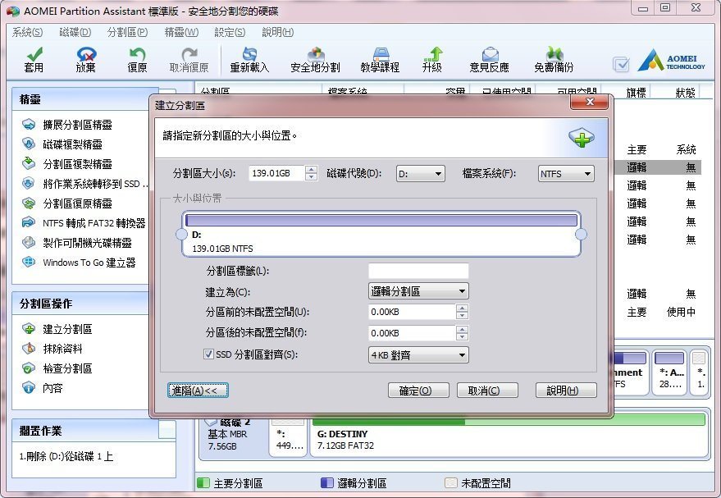Open the 設定(S) menu

click(x=230, y=32)
